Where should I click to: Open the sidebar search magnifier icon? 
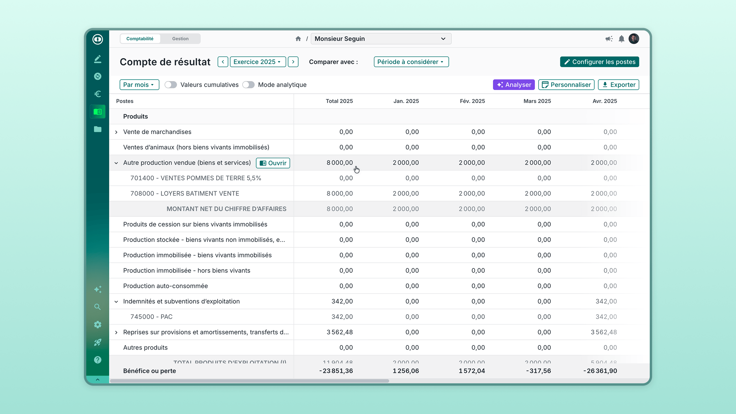97,307
